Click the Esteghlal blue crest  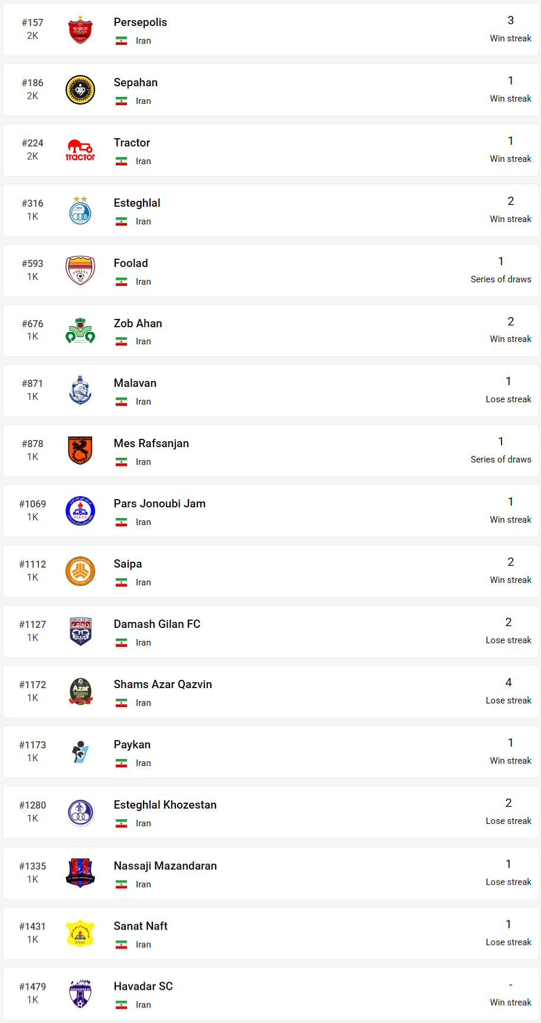tap(80, 210)
